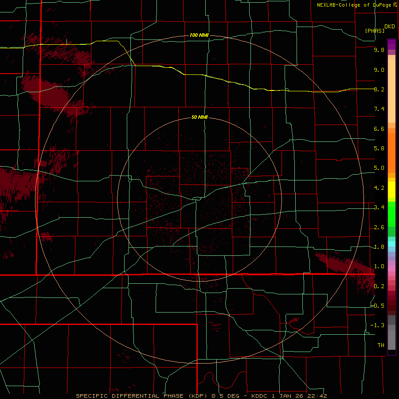
Task: Click the 4.2 value on the color scale
Action: (x=379, y=188)
